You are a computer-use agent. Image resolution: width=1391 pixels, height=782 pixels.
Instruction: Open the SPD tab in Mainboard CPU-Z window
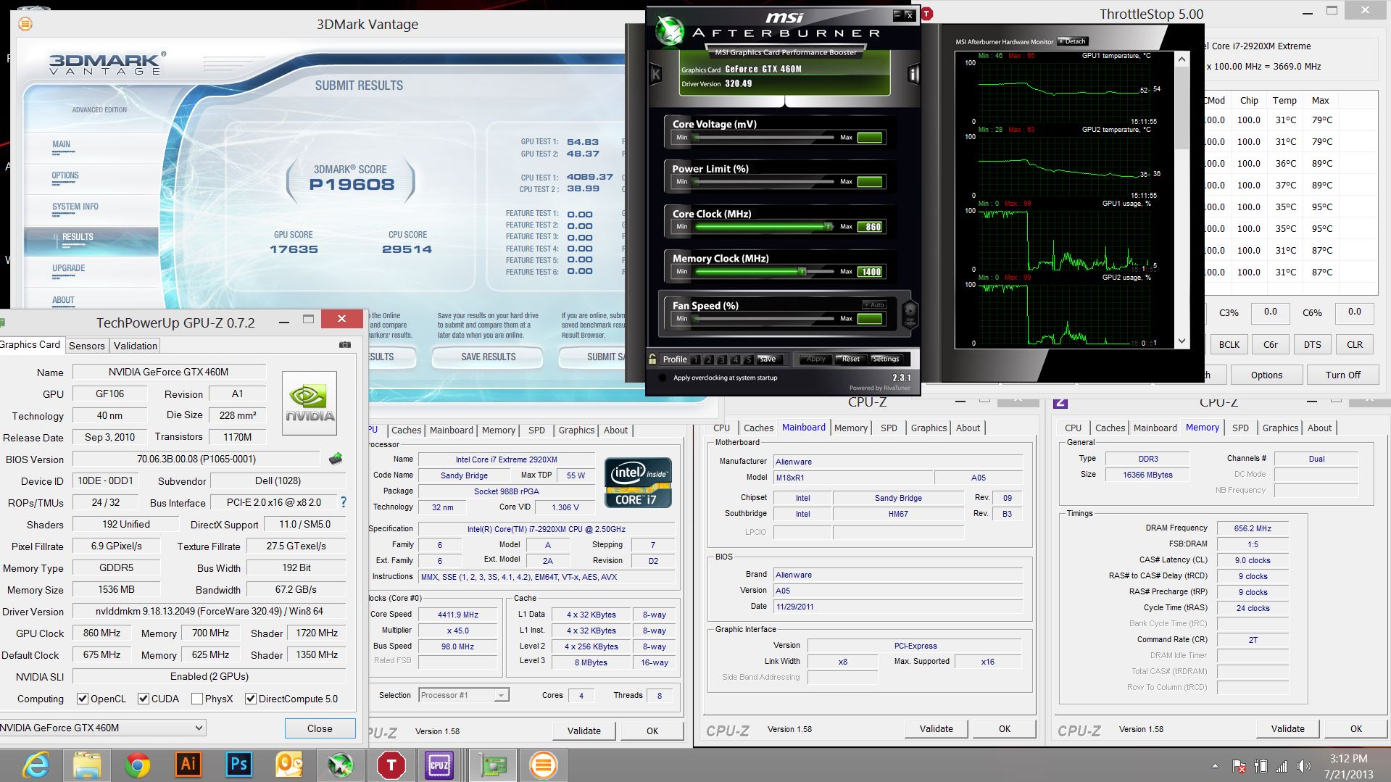click(889, 428)
